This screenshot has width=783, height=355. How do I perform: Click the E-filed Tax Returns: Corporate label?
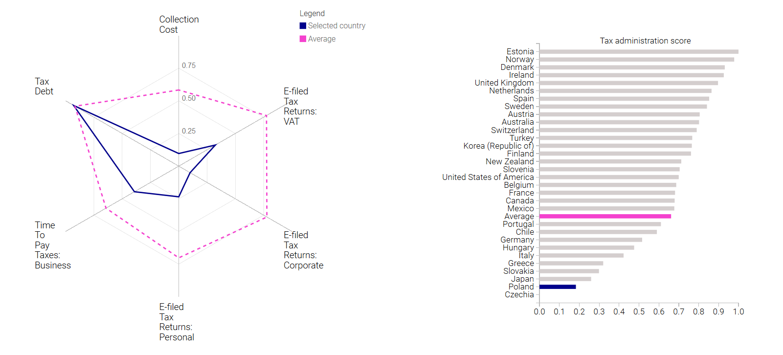click(x=303, y=250)
